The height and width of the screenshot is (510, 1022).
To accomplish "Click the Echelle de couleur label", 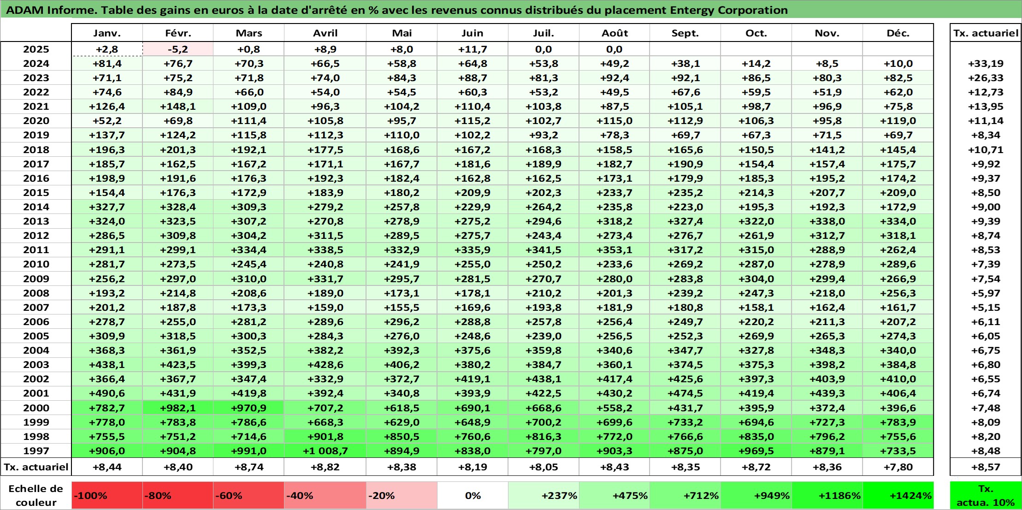I will pos(36,496).
